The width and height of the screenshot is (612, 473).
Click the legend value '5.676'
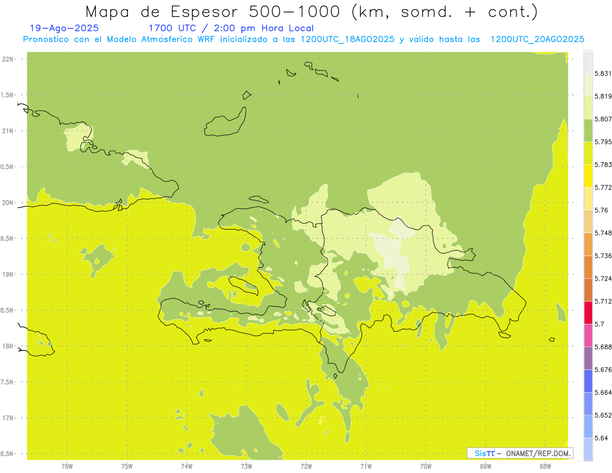(603, 370)
